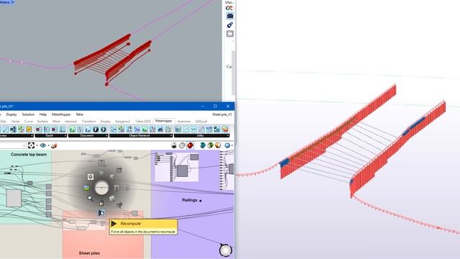Image resolution: width=460 pixels, height=259 pixels.
Task: Click the round dial component at canvas bottom right
Action: (226, 250)
